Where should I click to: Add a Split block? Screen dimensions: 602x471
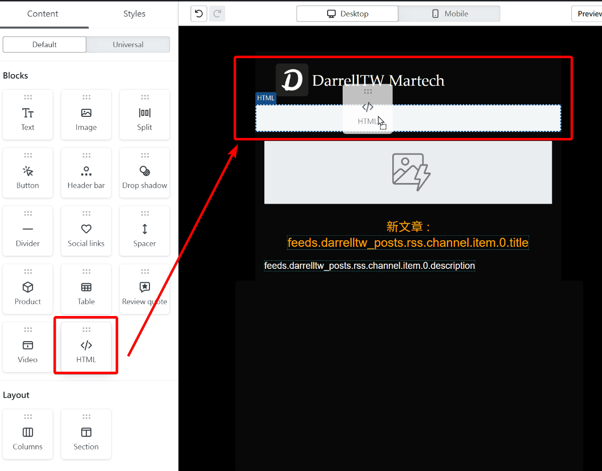click(144, 114)
